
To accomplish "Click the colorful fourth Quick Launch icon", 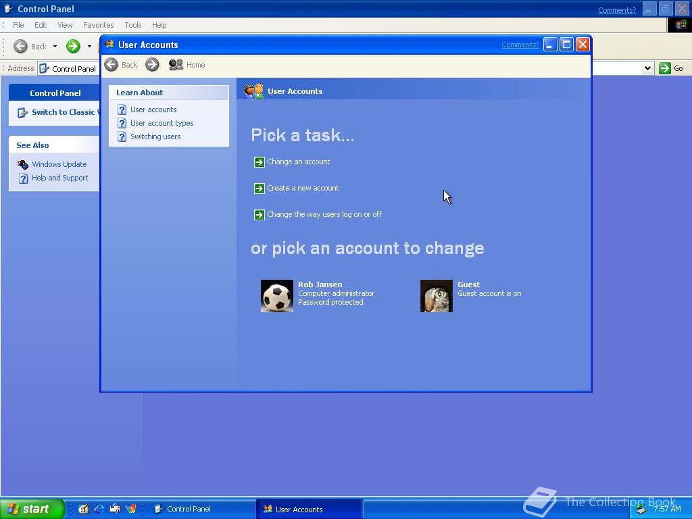I will point(130,509).
